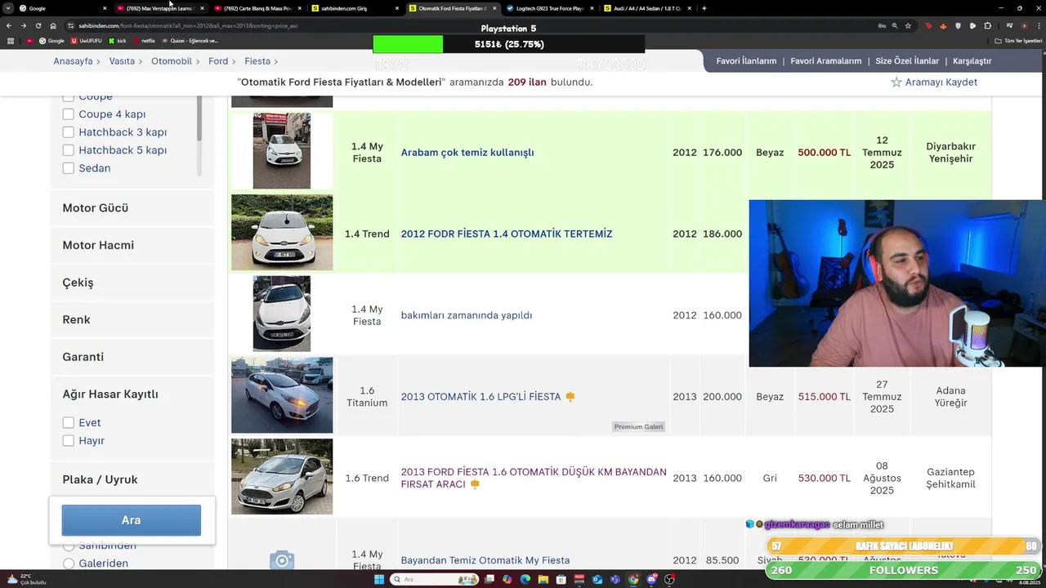
Task: Open the Karşılaştır link
Action: [x=972, y=61]
